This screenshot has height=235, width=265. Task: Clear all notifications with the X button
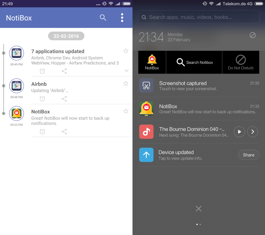coord(198,209)
